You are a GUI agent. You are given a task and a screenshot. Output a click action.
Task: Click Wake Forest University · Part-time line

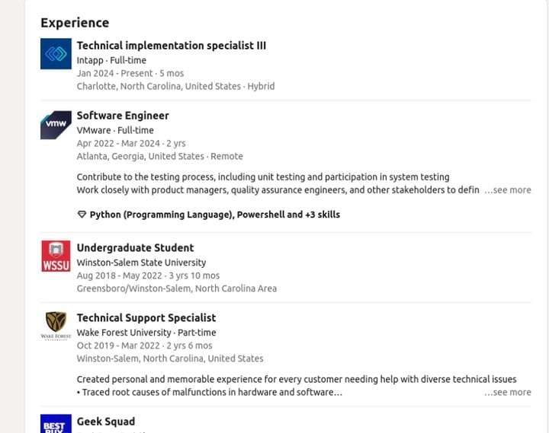point(146,333)
